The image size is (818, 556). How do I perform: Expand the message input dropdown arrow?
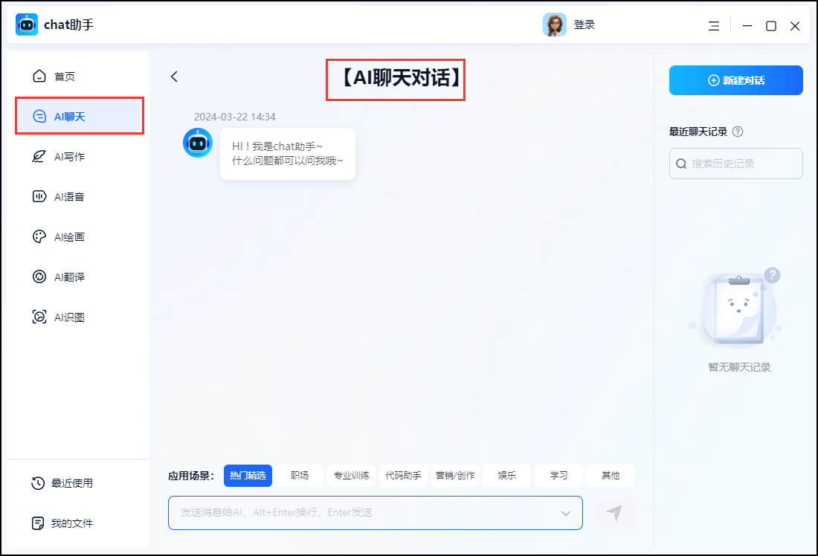[566, 514]
